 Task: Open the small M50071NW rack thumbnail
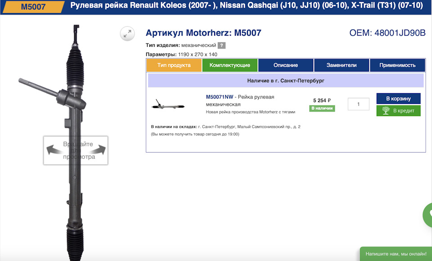pos(168,105)
